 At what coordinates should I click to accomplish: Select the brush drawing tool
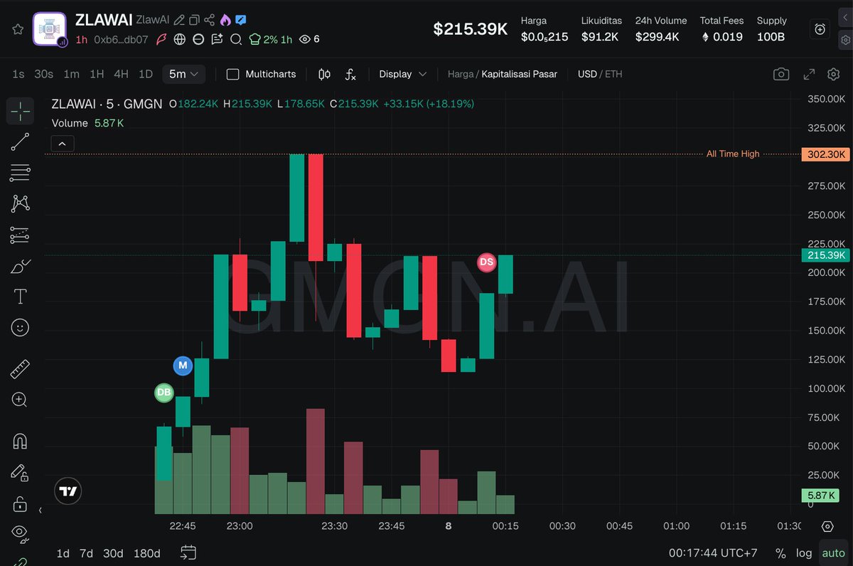[19, 265]
